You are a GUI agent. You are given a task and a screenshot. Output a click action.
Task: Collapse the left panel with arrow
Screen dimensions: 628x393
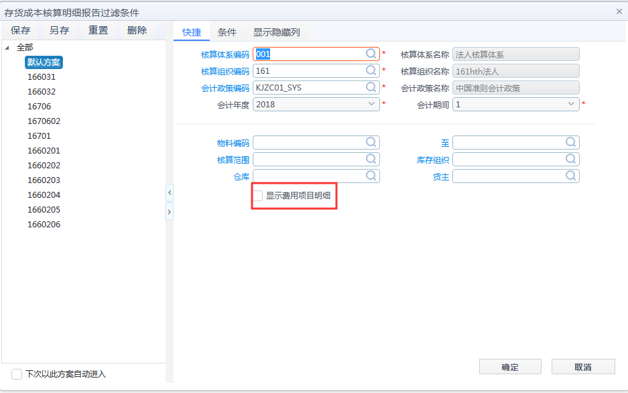[x=169, y=192]
